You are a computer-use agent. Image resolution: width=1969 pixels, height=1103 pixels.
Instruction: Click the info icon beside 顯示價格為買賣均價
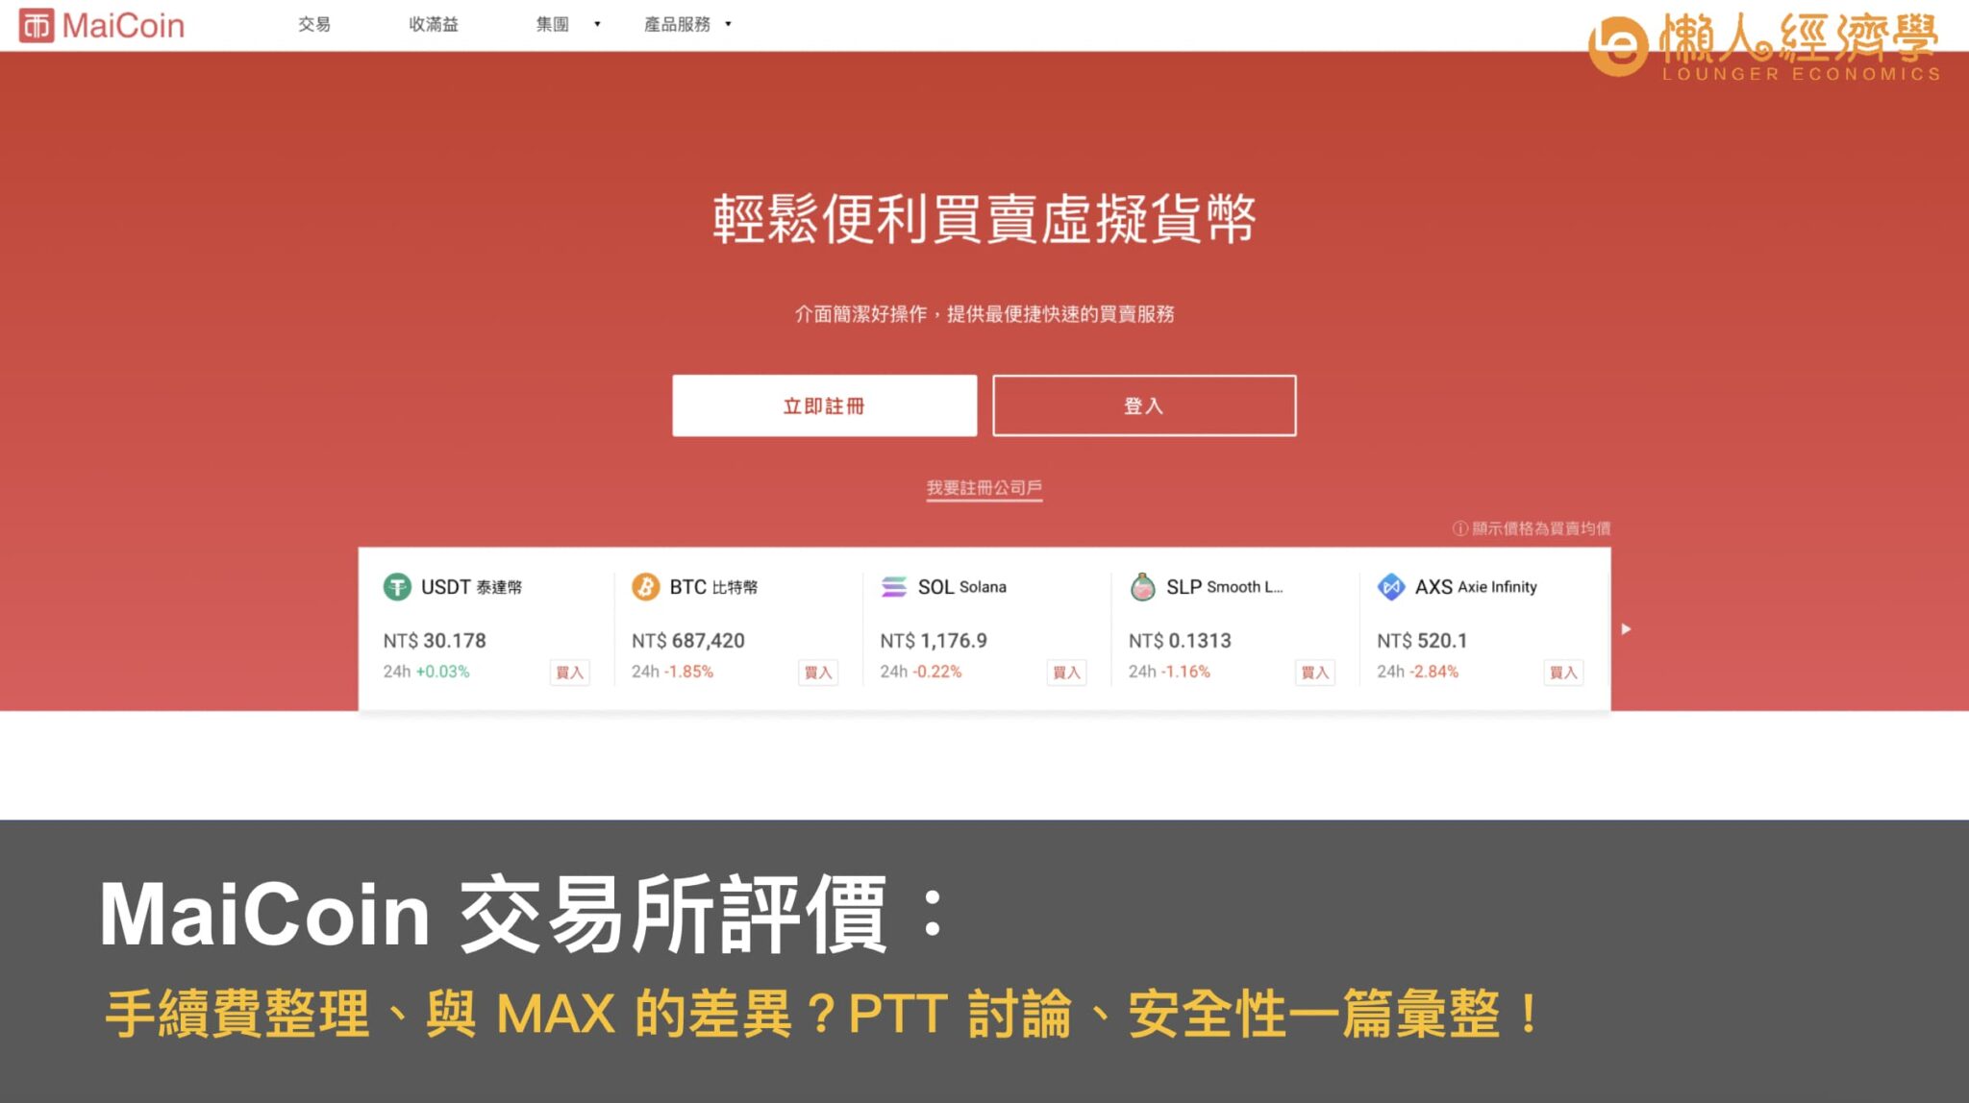coord(1459,528)
